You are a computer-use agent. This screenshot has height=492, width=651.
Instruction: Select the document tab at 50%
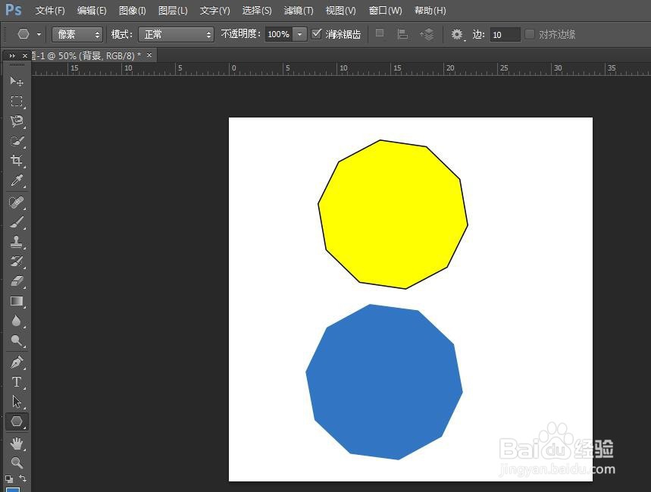coord(86,55)
